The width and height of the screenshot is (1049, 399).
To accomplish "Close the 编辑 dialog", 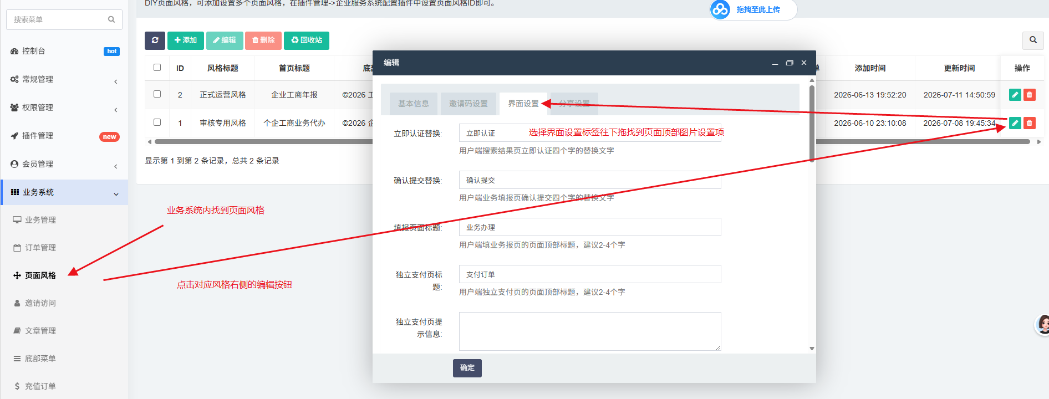I will coord(804,63).
